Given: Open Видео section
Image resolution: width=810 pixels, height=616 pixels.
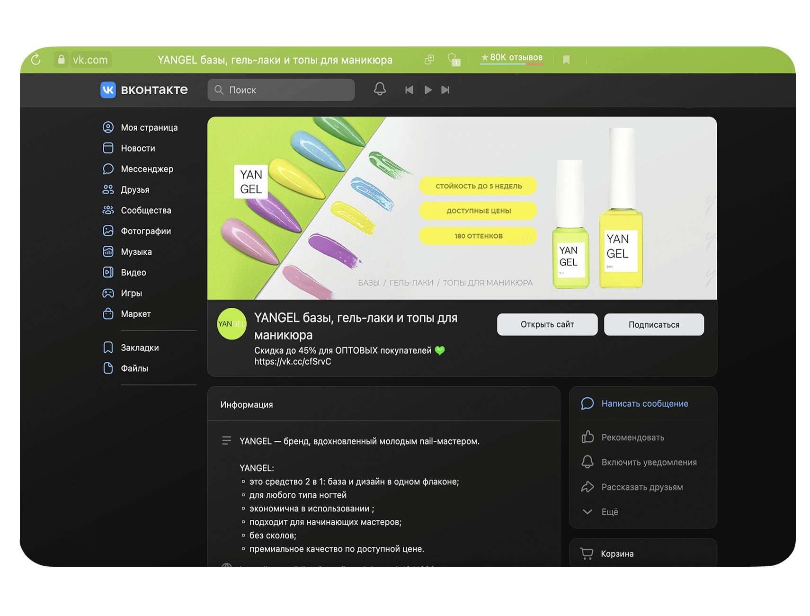Looking at the screenshot, I should 125,272.
